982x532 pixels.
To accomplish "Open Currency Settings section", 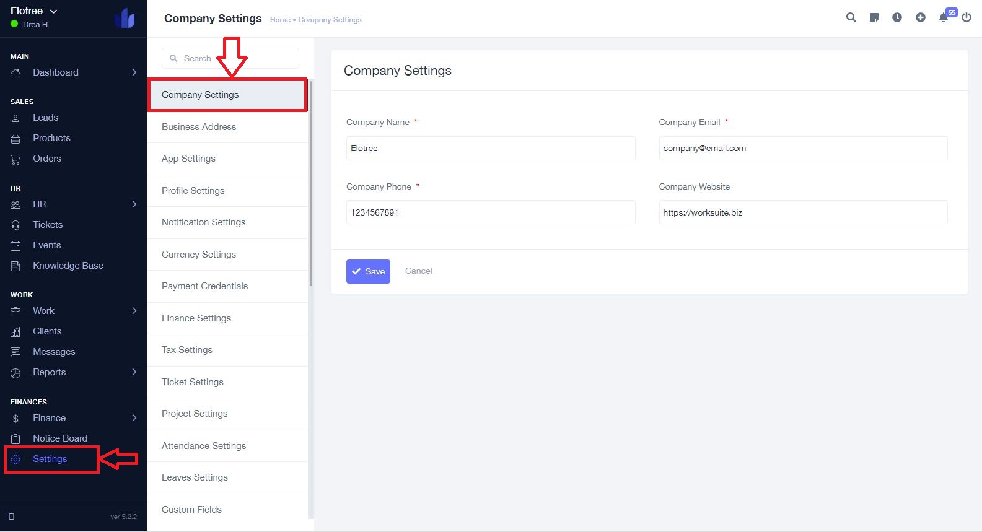I will pyautogui.click(x=199, y=255).
